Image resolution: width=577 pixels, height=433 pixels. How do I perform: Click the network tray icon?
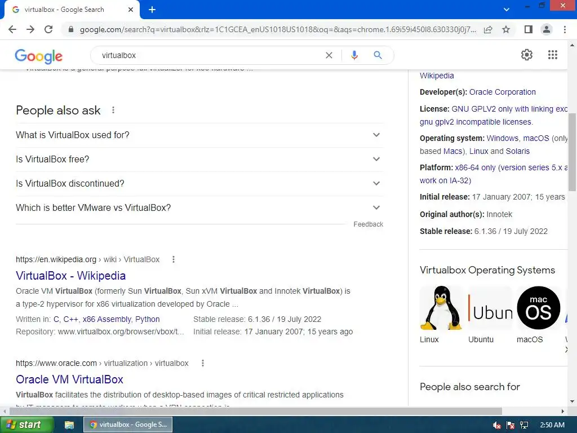point(524,425)
